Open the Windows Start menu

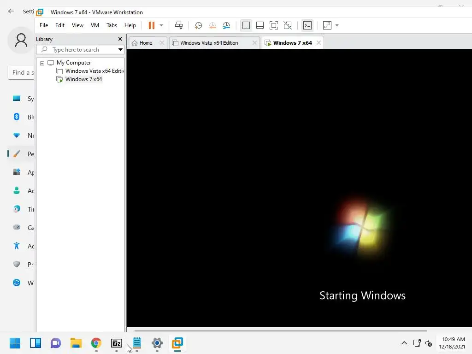(x=15, y=343)
